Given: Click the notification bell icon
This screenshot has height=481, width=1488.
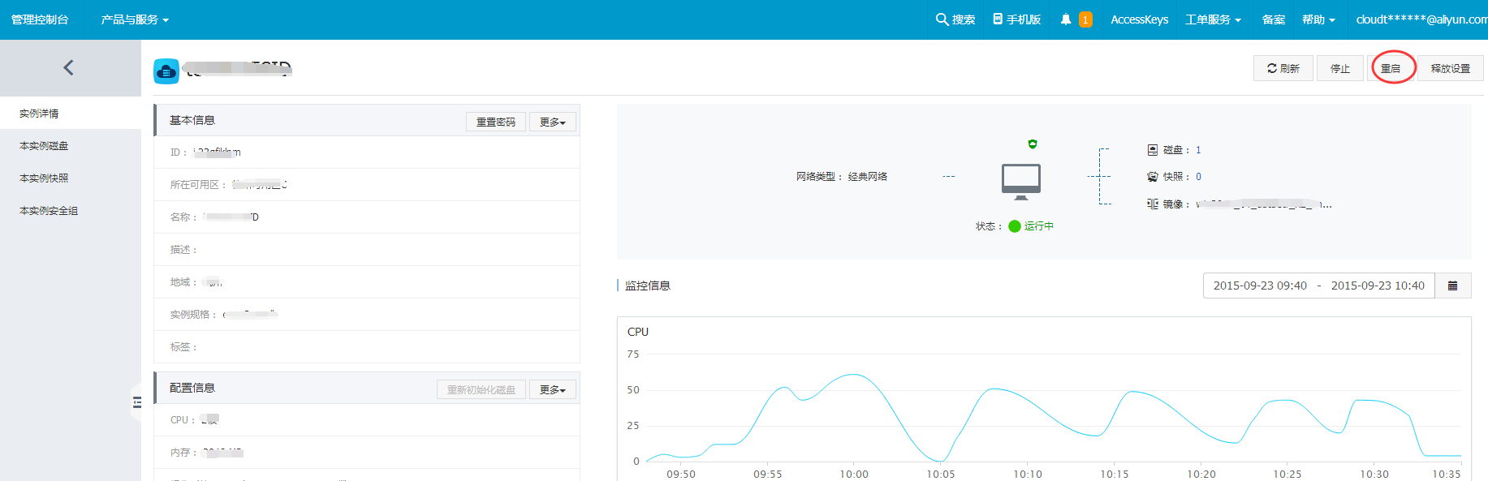Looking at the screenshot, I should coord(1066,19).
